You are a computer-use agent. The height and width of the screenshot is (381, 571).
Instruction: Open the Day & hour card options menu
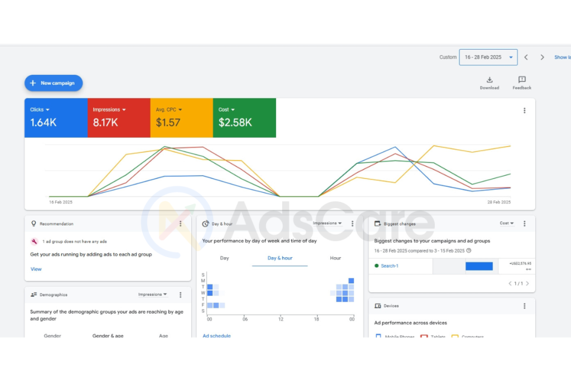pos(352,224)
